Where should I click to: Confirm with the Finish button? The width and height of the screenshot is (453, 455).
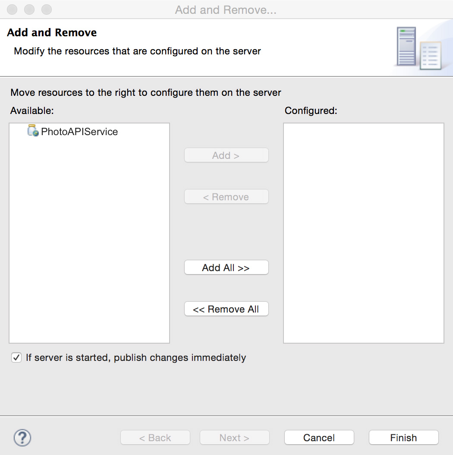coord(403,438)
